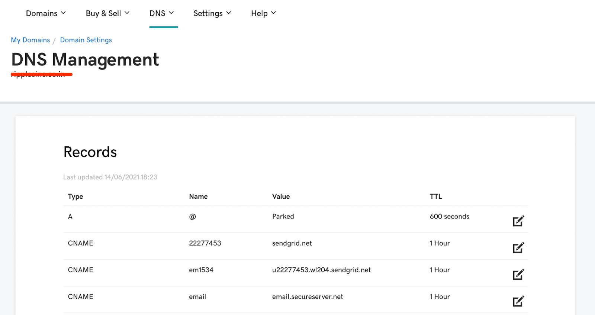Viewport: 595px width, 315px height.
Task: Click the redacted domain name under heading
Action: click(41, 74)
